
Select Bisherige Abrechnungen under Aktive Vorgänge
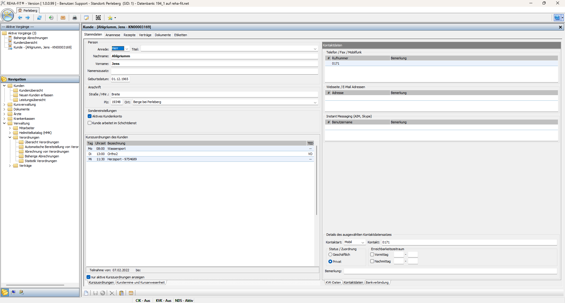pyautogui.click(x=31, y=38)
